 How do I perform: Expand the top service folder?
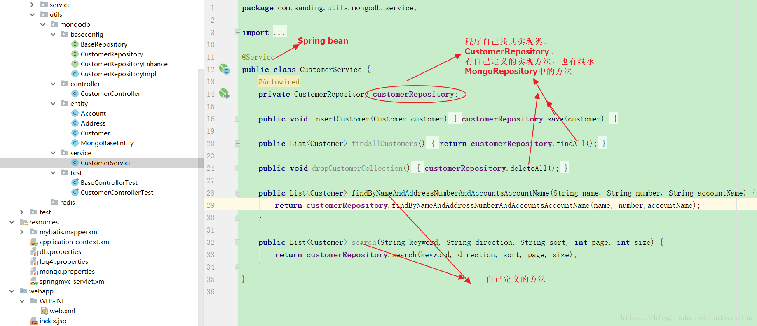[x=32, y=5]
